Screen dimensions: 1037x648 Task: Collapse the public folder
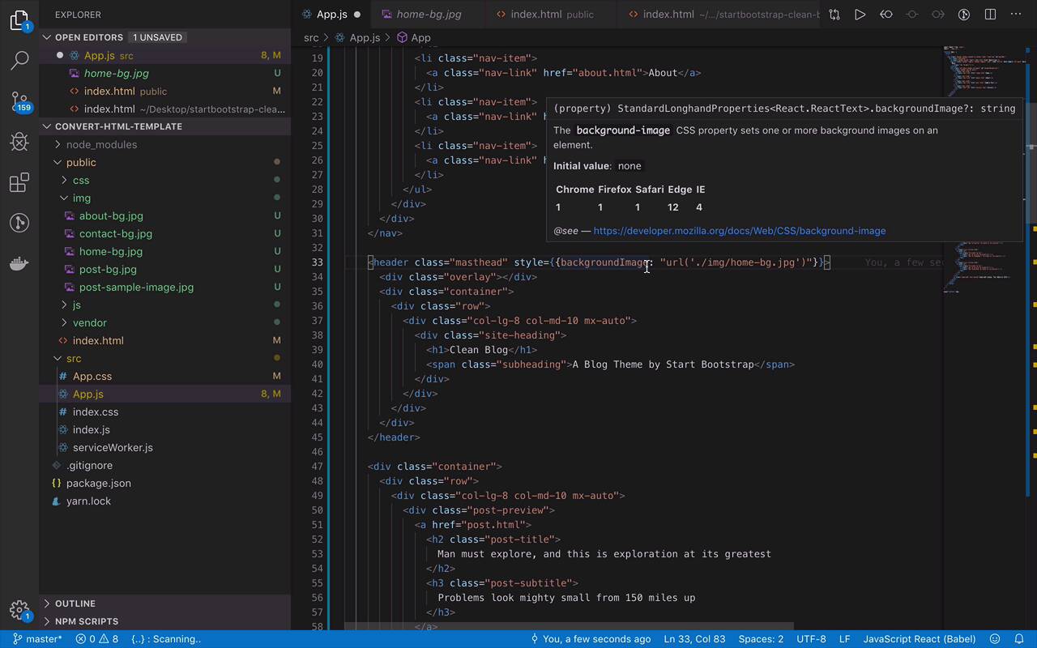165,162
